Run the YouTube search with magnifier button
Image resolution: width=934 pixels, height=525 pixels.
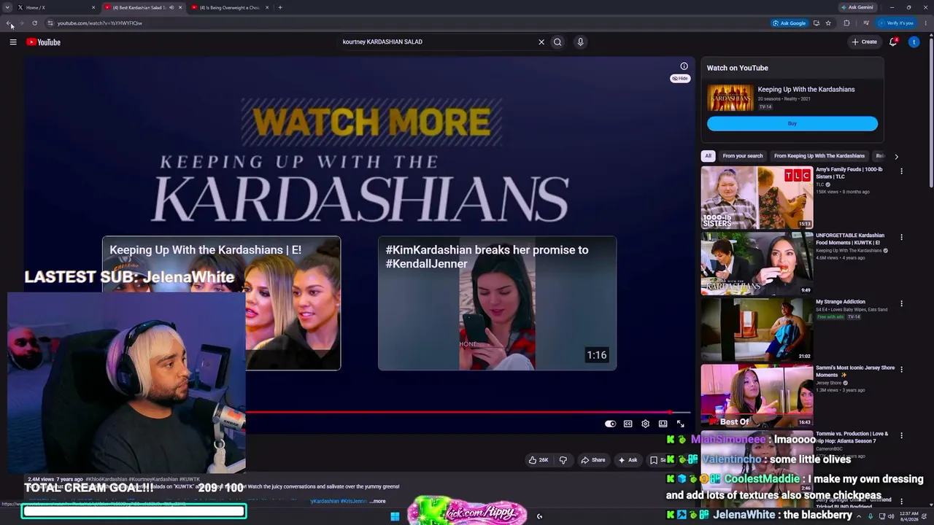(557, 42)
